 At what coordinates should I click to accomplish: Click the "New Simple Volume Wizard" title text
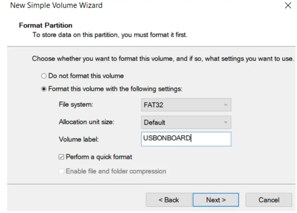[x=56, y=6]
